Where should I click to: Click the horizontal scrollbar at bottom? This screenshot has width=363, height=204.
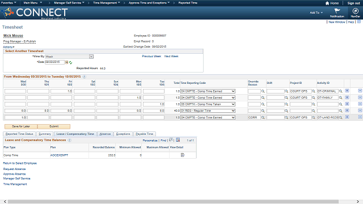(173, 202)
